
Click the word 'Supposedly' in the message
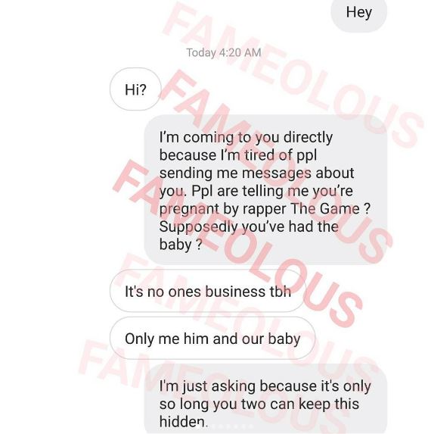198,227
